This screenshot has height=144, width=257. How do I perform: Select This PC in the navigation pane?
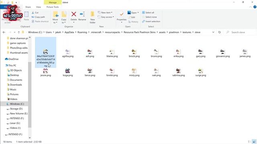[10, 66]
